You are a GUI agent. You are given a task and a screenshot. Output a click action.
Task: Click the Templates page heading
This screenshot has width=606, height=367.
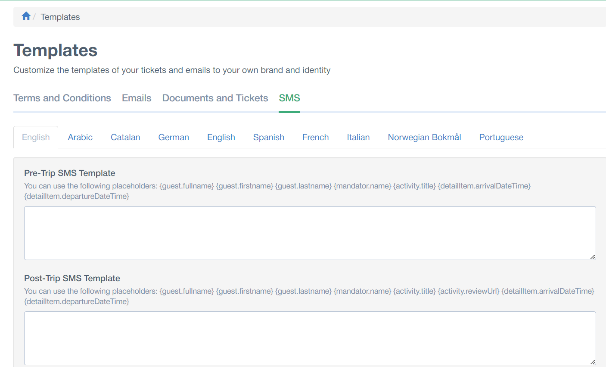pos(56,50)
